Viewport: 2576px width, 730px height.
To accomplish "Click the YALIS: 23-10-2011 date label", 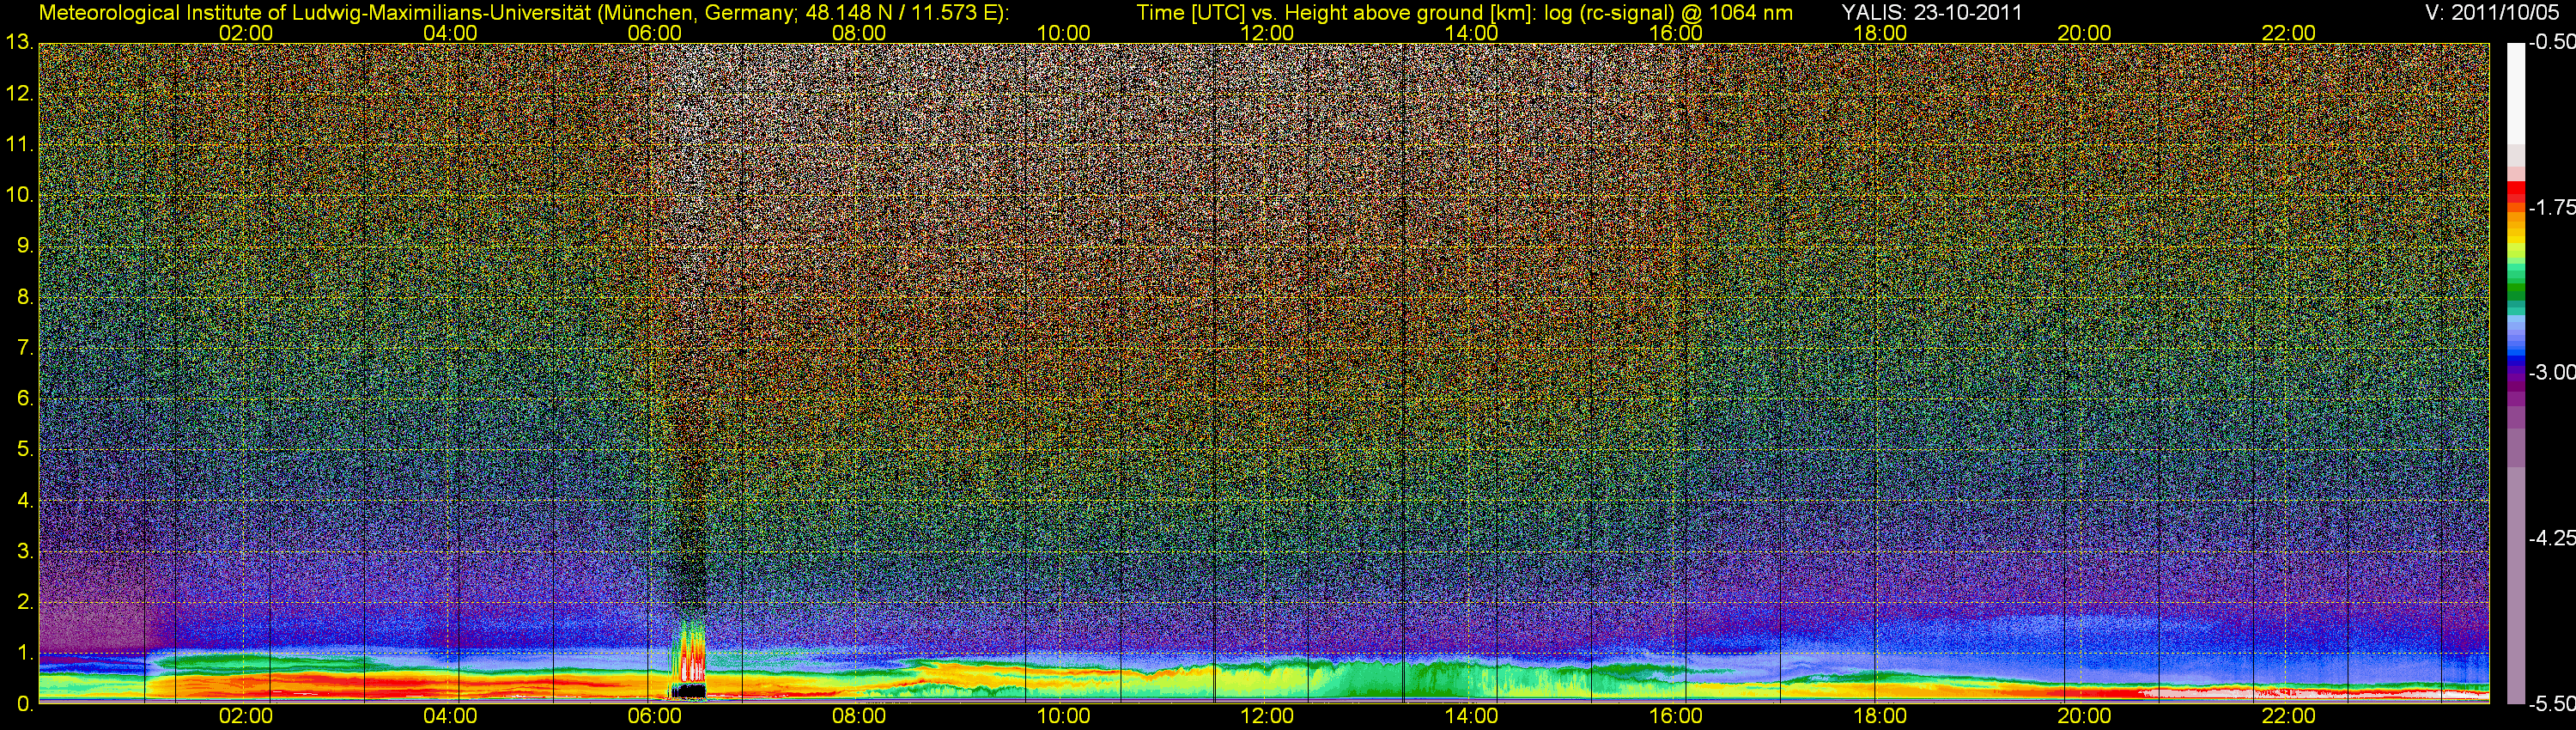I will pos(1932,13).
